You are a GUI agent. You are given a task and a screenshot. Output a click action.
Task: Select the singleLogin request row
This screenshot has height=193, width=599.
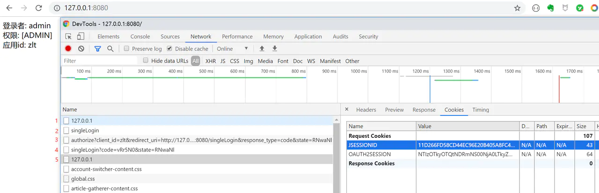[x=197, y=130]
